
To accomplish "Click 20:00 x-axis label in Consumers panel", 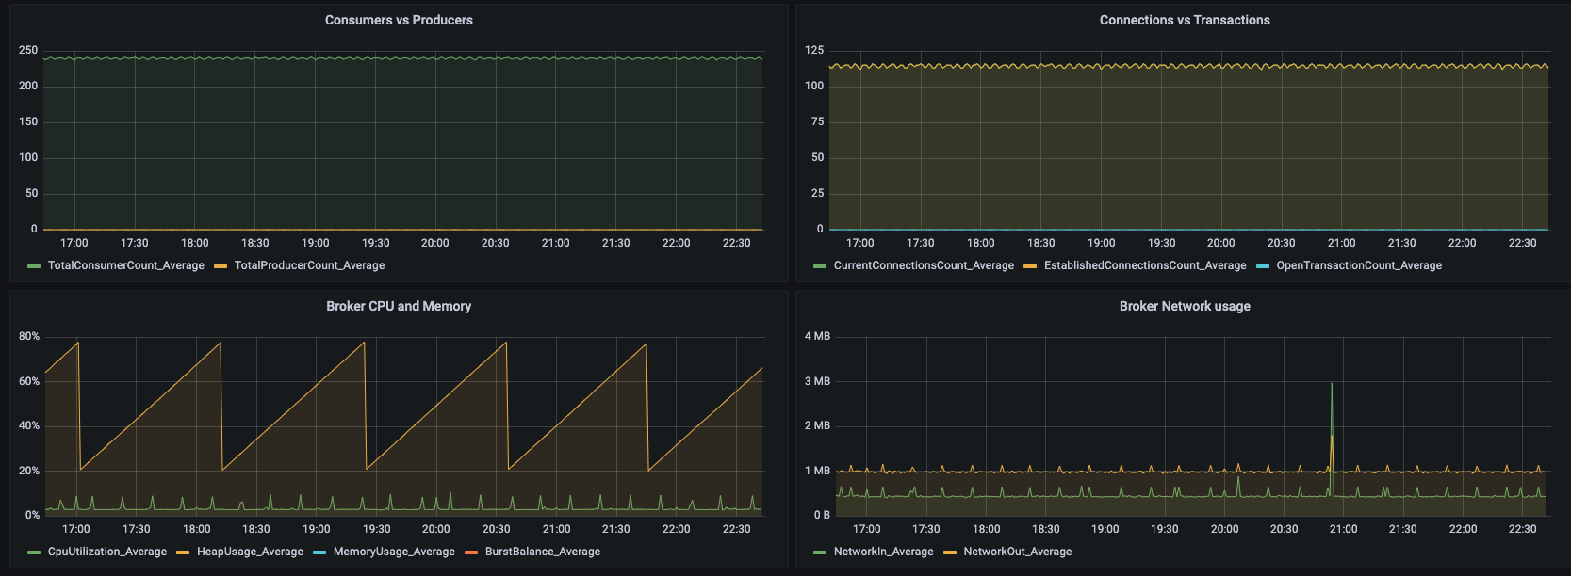I will pyautogui.click(x=434, y=243).
